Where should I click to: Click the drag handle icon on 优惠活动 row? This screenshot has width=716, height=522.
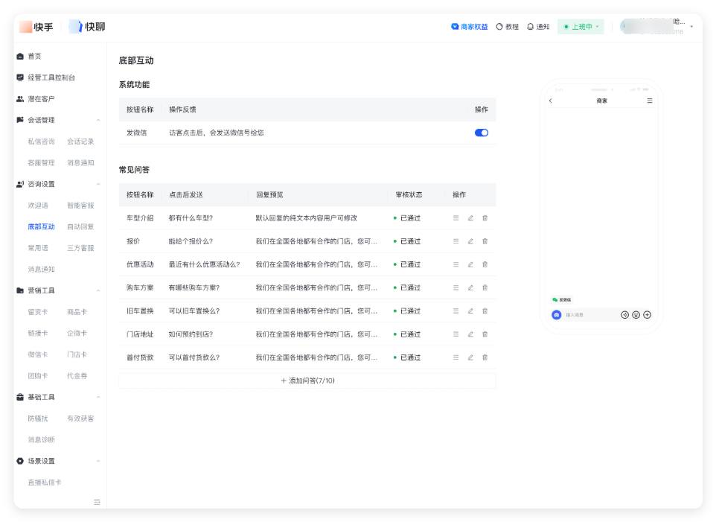pyautogui.click(x=456, y=264)
